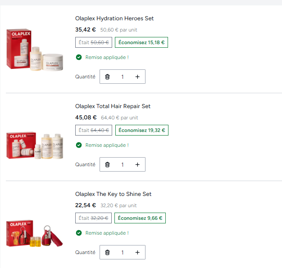Click quantity value of Total Hair Repair Set
Screen dimensions: 282x268
123,164
